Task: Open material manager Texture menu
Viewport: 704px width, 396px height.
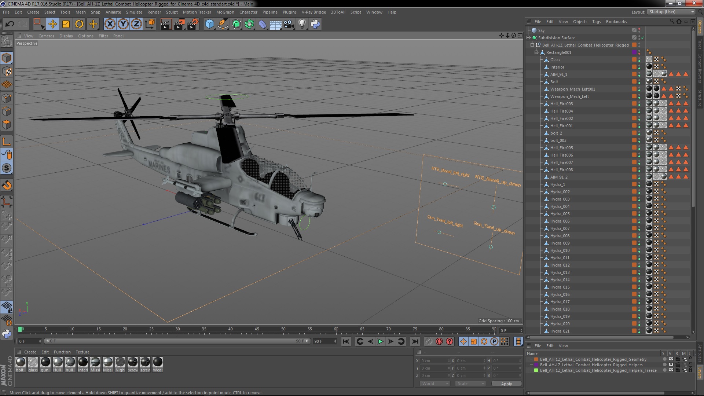Action: 82,352
